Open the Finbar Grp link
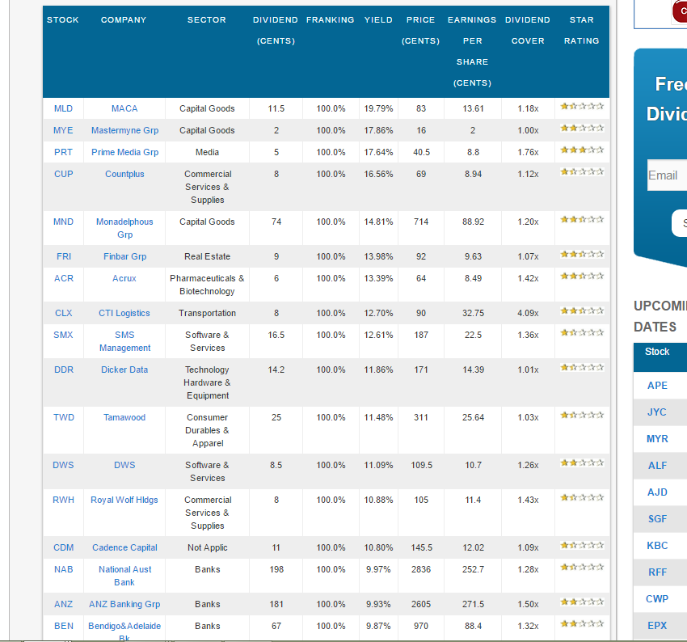Viewport: 687px width, 642px height. (x=124, y=256)
